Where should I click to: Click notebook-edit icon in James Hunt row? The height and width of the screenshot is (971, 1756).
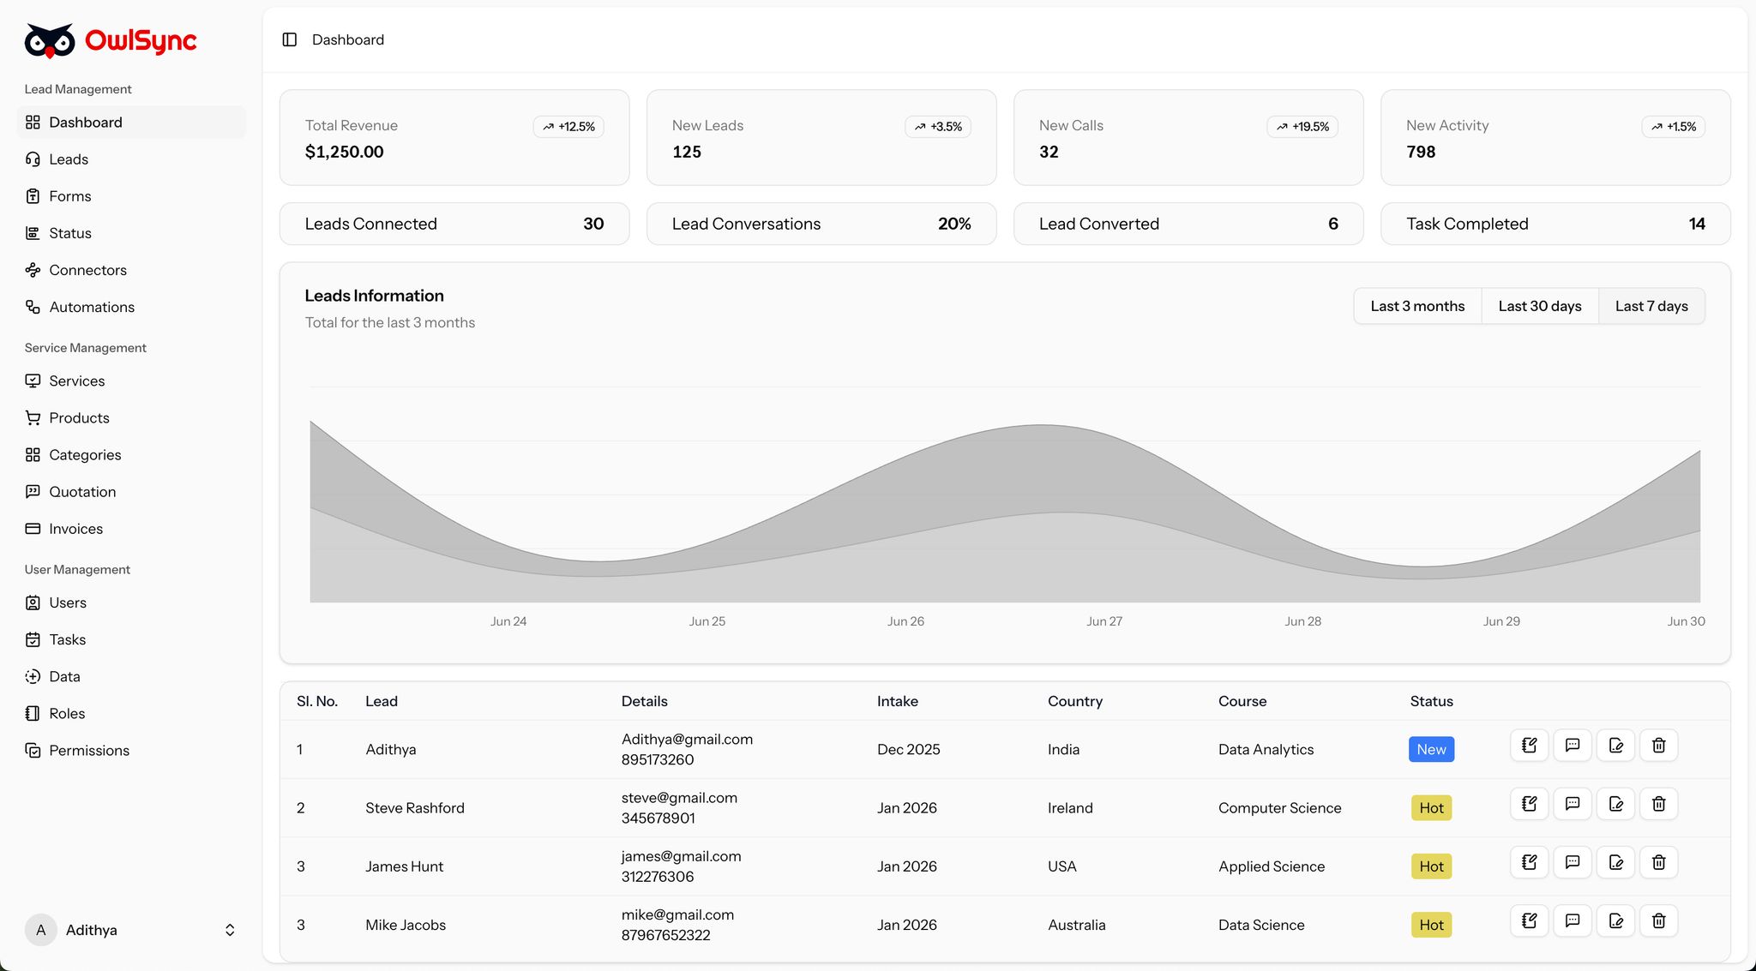(x=1529, y=862)
